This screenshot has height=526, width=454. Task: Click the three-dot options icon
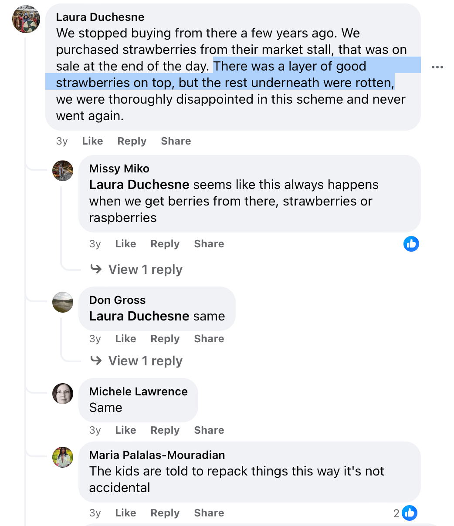437,66
